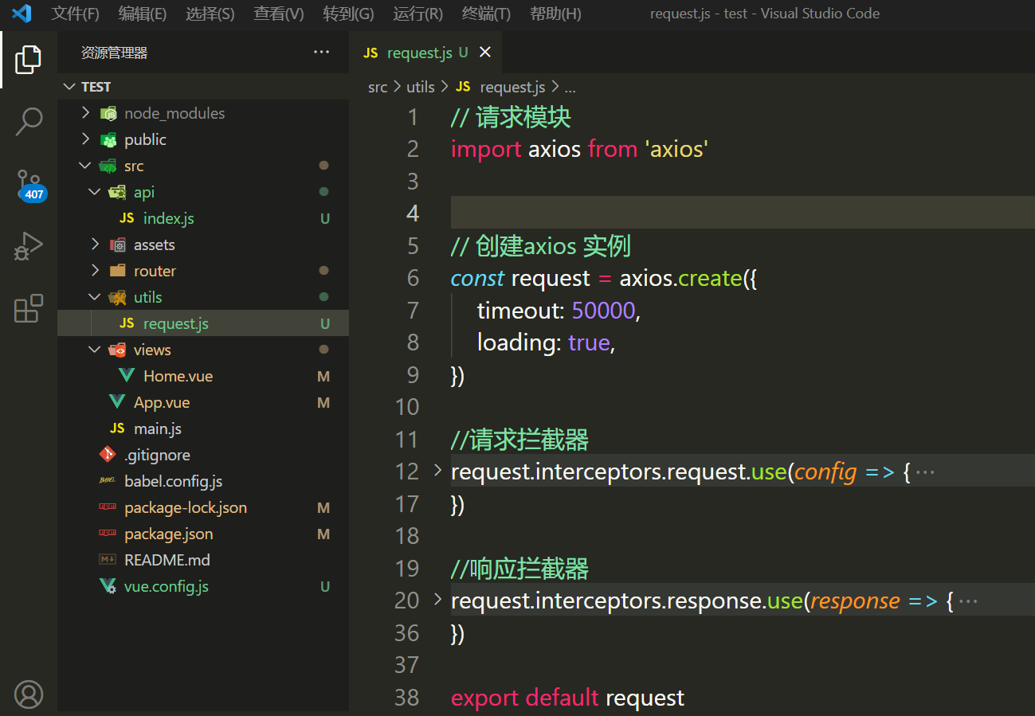Collapse the utils folder chevron
Screen dimensions: 1035x716
coord(95,297)
